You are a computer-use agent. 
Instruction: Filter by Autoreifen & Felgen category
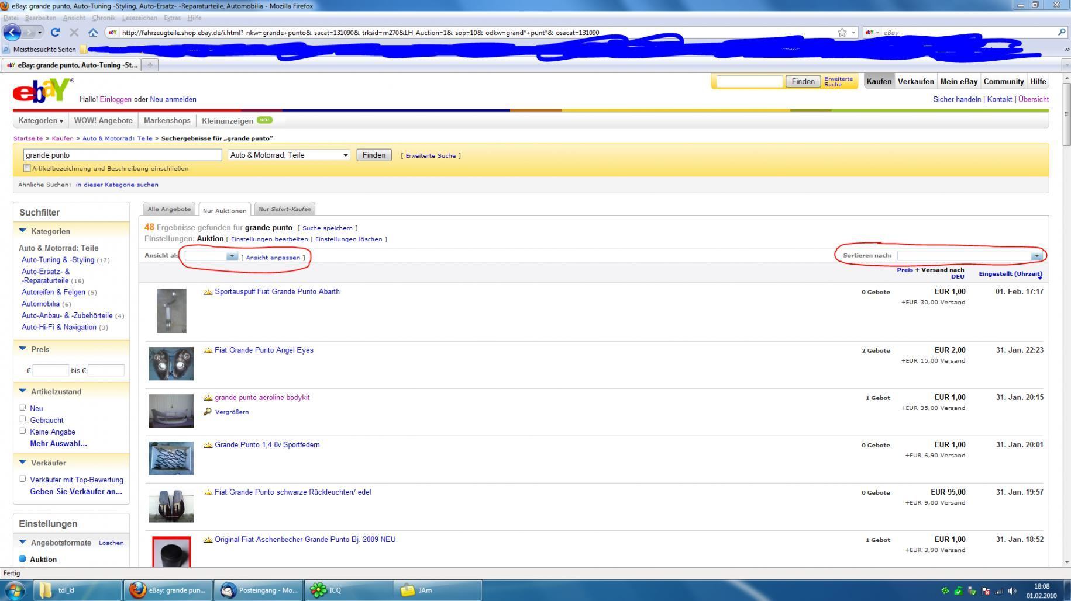(53, 292)
